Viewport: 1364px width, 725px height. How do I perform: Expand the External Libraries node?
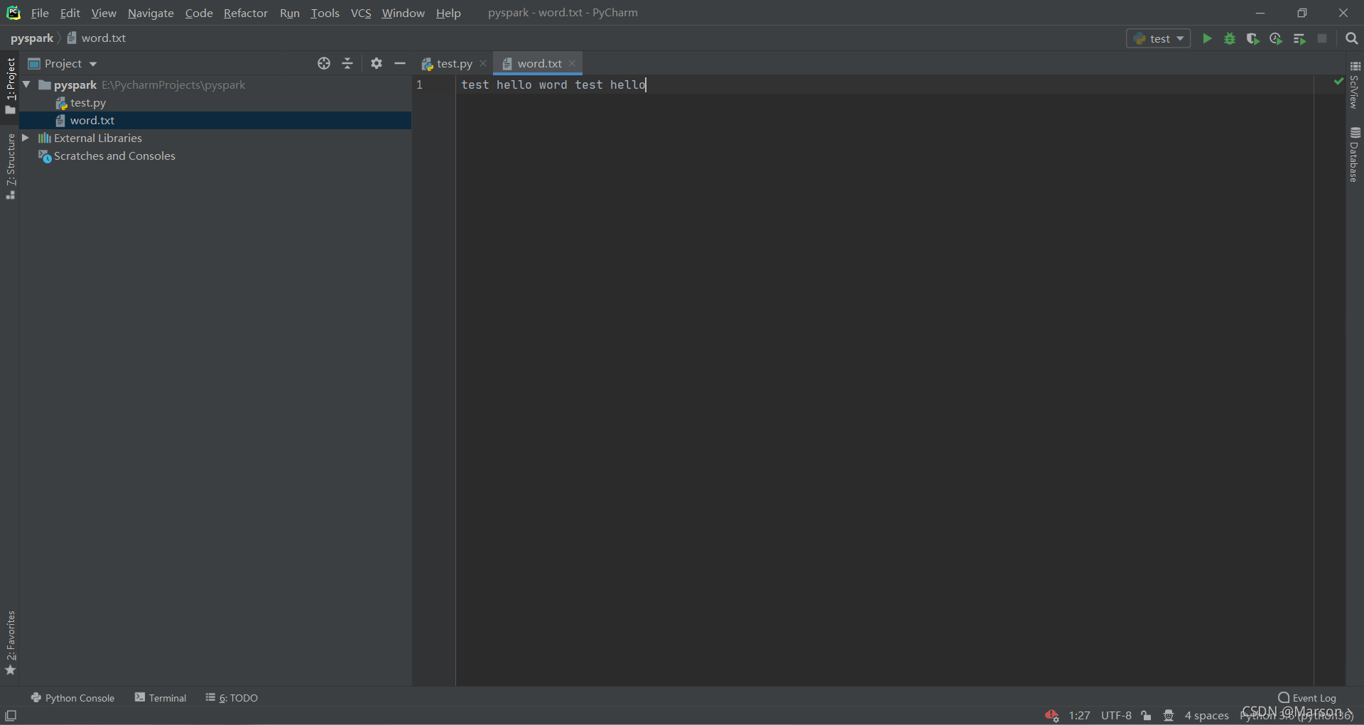26,138
